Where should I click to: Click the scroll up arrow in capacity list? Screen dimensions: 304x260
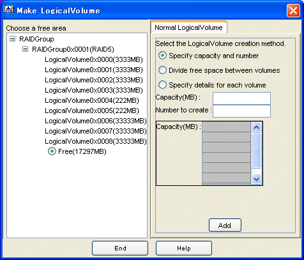tap(256, 127)
